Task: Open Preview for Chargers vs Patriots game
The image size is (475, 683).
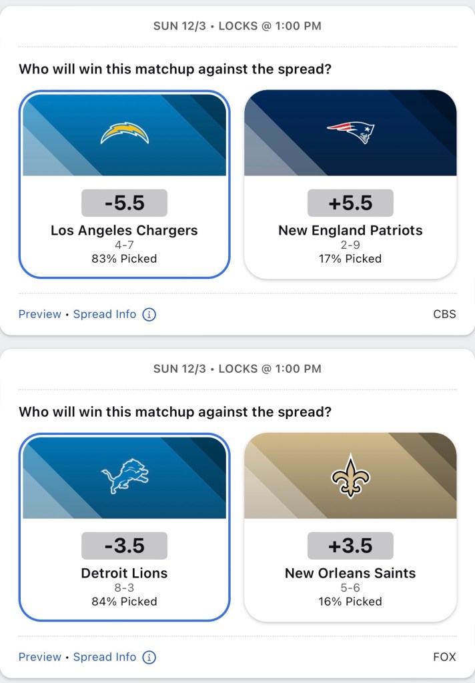Action: click(x=39, y=314)
